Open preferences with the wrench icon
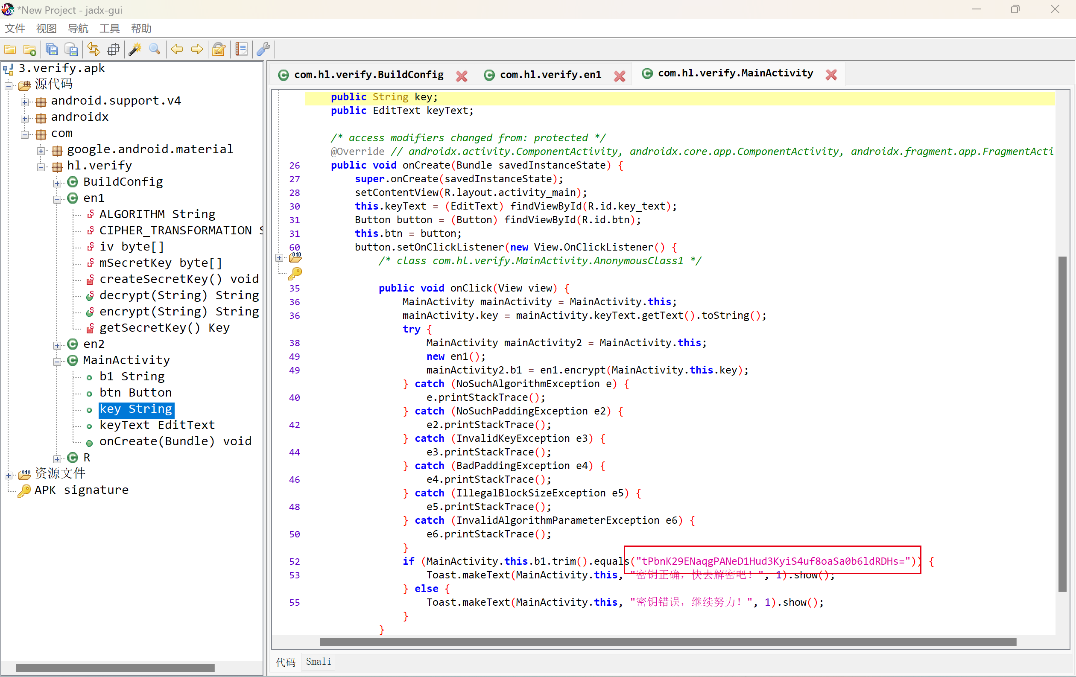Viewport: 1076px width, 677px height. 263,49
